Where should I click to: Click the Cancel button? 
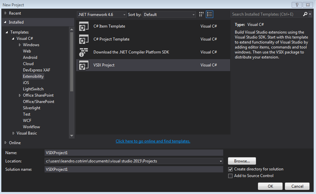click(x=297, y=186)
